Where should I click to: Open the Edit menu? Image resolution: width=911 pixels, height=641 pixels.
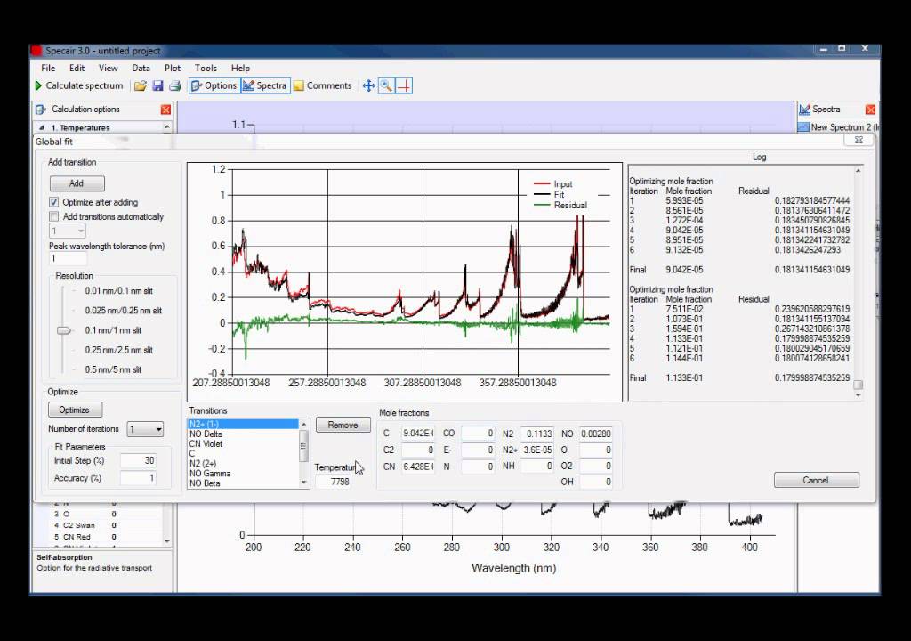[77, 68]
